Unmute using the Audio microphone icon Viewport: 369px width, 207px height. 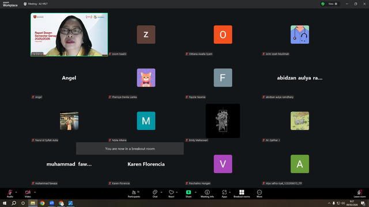(10, 193)
